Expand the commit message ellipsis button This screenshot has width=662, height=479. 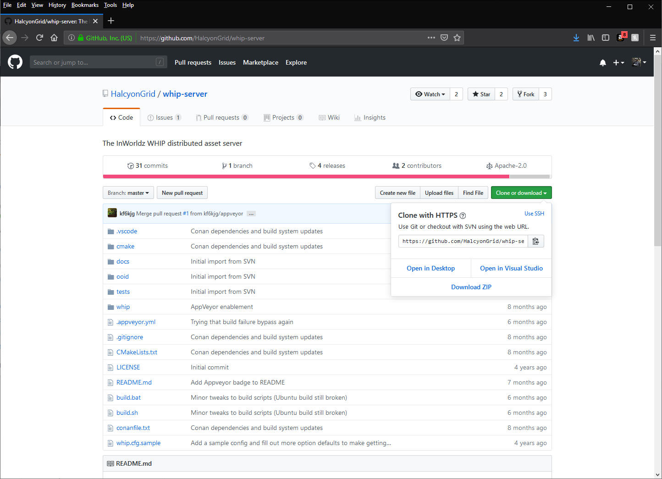click(251, 214)
